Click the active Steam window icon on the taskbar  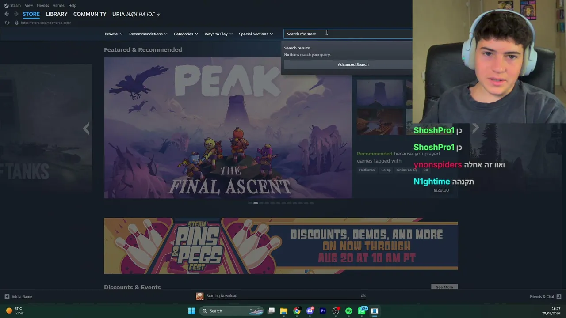point(375,311)
